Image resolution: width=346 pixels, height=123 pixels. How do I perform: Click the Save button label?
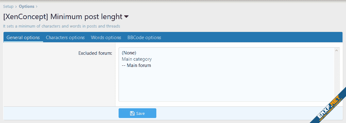click(x=140, y=113)
